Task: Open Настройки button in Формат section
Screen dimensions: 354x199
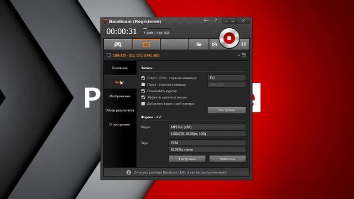Action: pyautogui.click(x=187, y=159)
